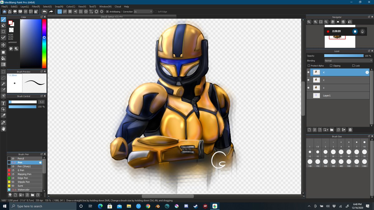Select brush size 1000 preset
Viewport: 374px width, 210px height.
coord(364,163)
